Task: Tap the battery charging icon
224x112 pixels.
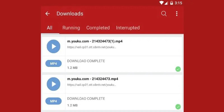Action: point(172,3)
